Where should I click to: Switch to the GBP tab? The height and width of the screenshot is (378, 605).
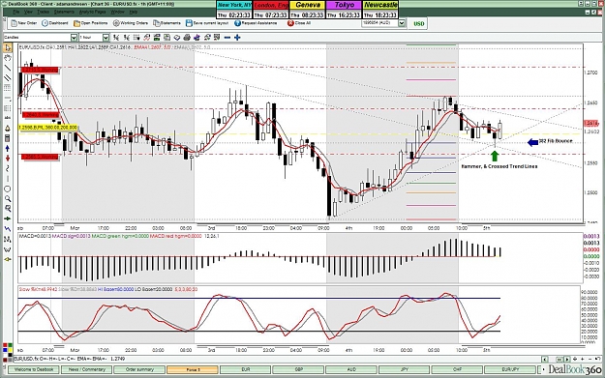[298, 369]
